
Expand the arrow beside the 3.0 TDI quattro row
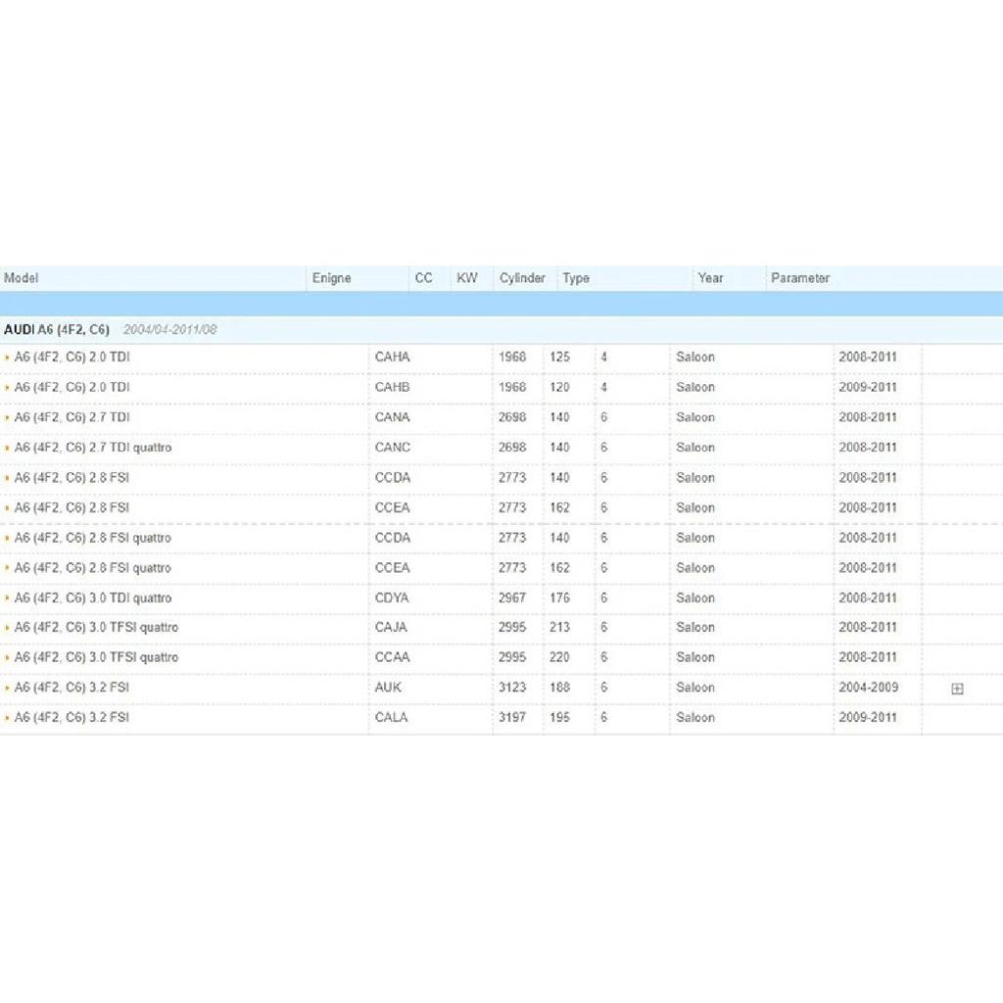click(7, 598)
